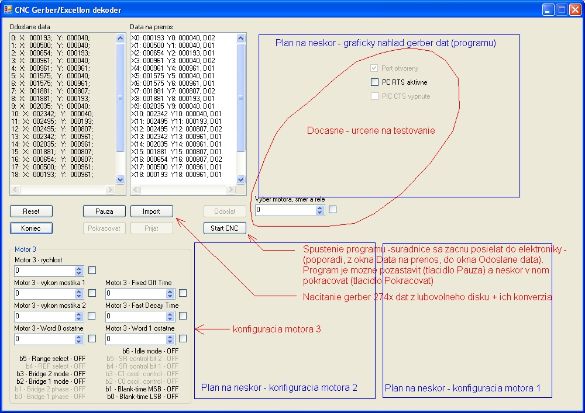This screenshot has width=585, height=413.
Task: Decrease Vyber motora value with down arrow
Action: click(319, 212)
